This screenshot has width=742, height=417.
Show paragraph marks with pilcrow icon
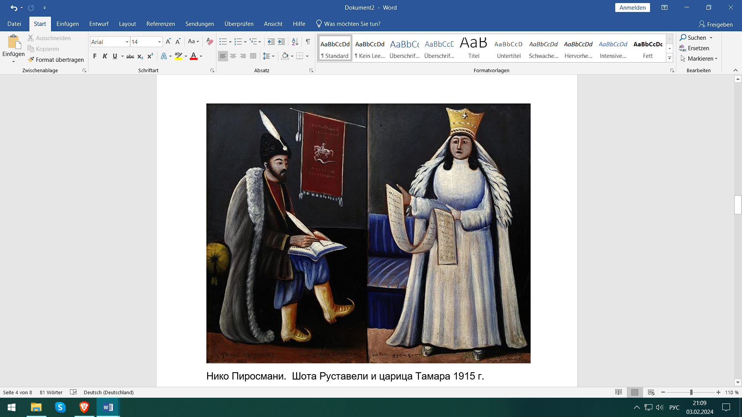pyautogui.click(x=308, y=42)
